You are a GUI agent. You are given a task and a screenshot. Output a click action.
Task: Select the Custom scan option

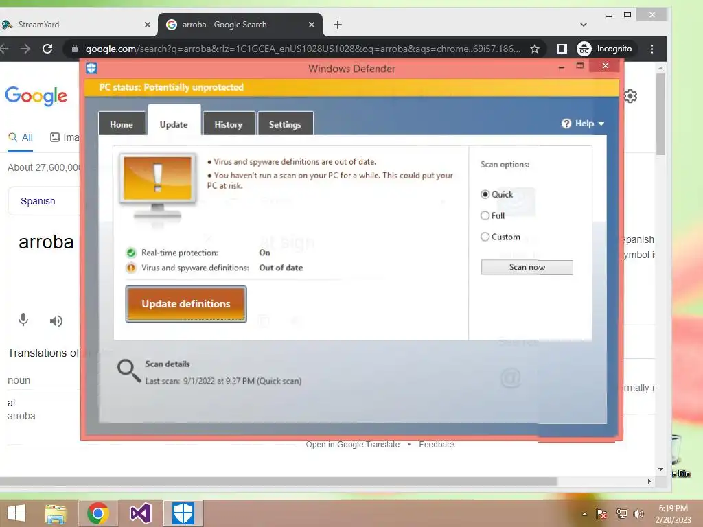click(x=485, y=237)
